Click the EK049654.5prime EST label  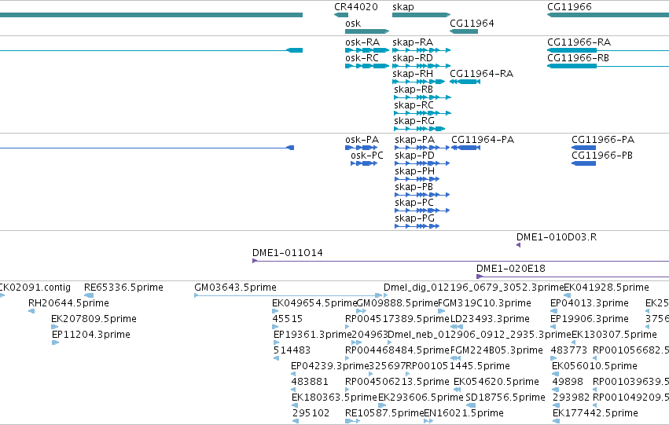pos(314,303)
